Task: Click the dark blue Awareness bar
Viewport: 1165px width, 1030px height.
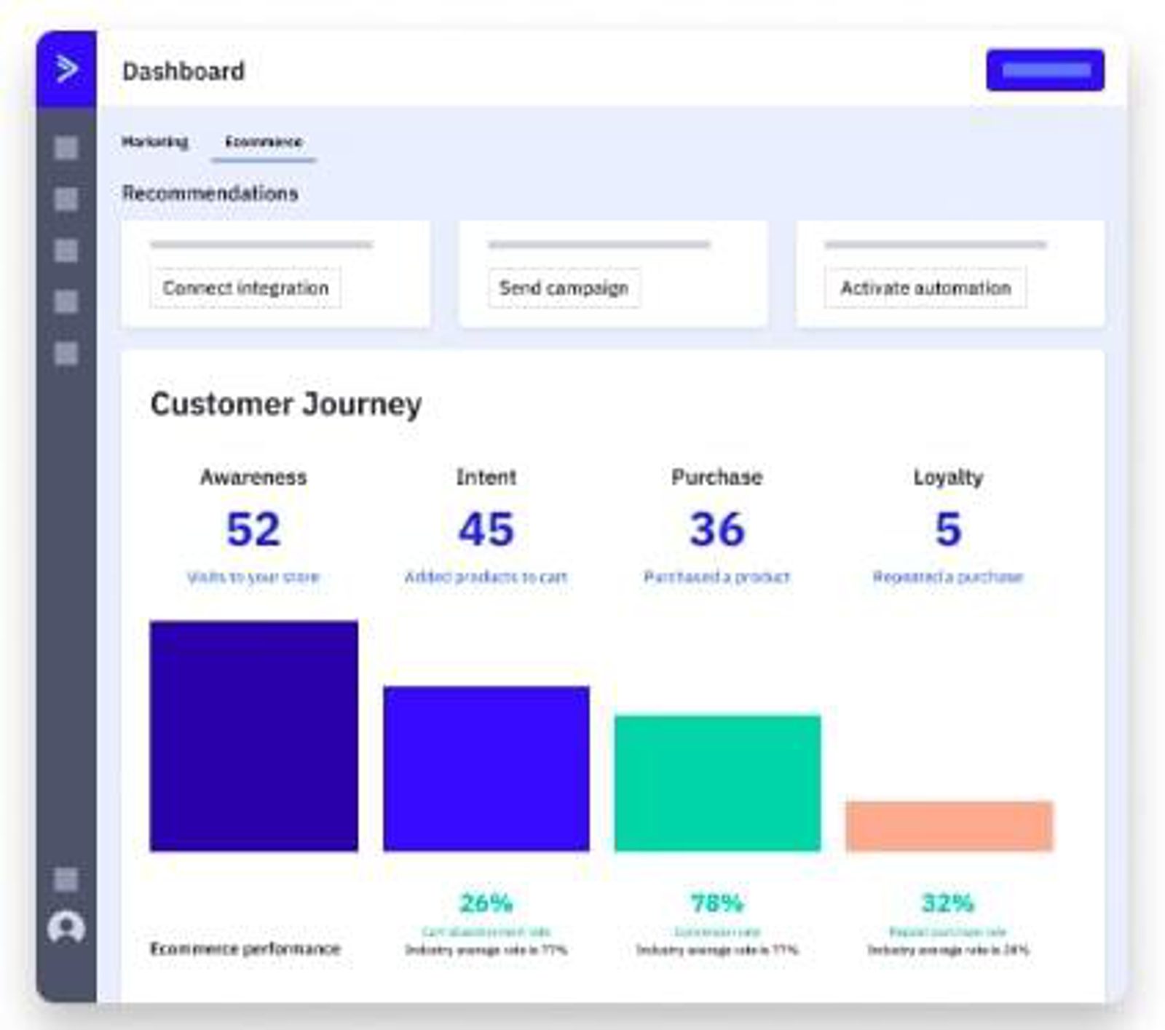Action: click(x=253, y=735)
